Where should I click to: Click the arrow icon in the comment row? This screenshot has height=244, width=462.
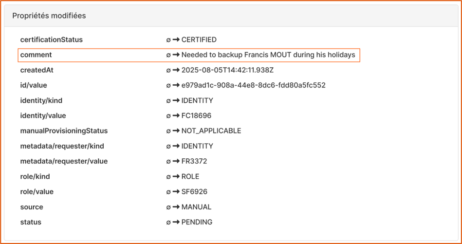click(176, 55)
